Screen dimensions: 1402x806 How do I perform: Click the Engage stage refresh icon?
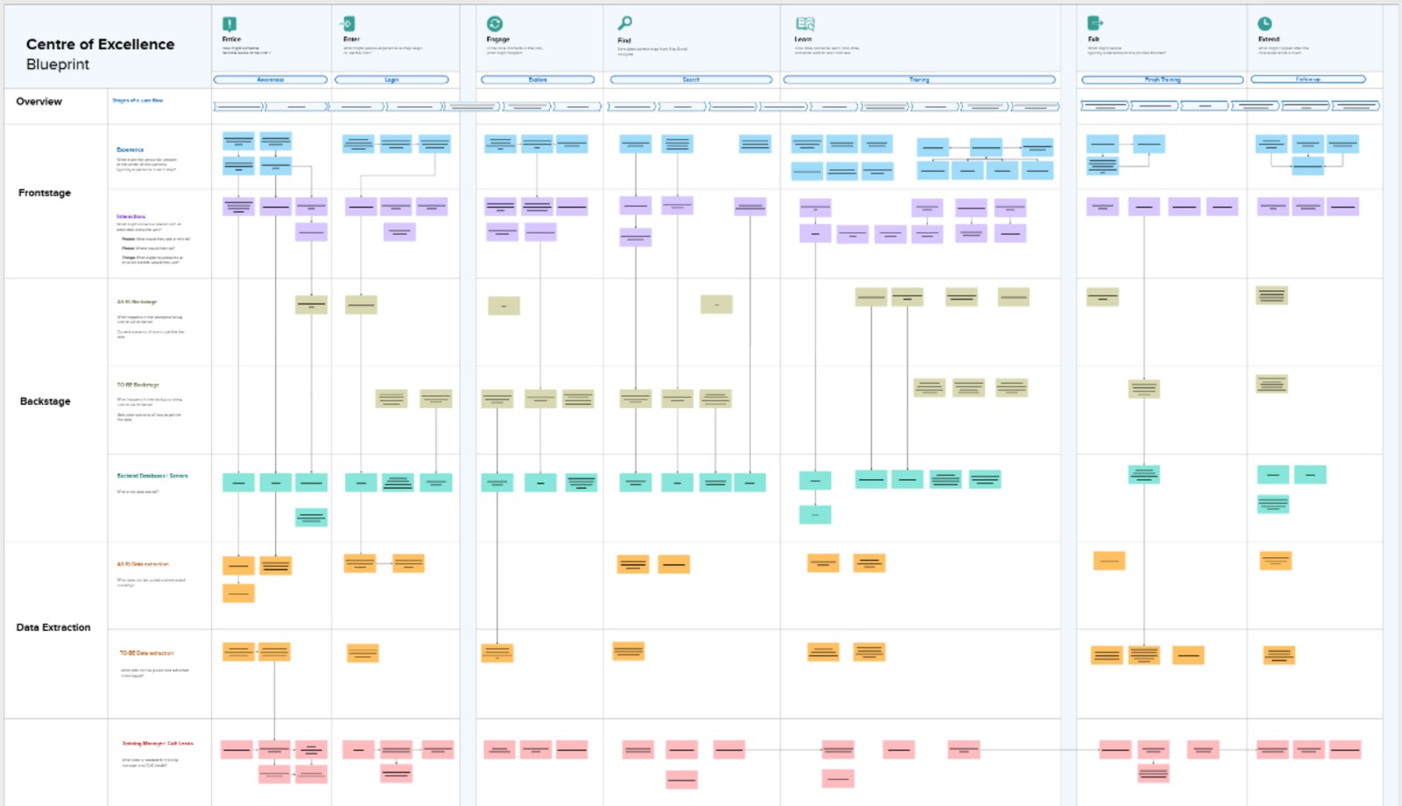[x=495, y=24]
